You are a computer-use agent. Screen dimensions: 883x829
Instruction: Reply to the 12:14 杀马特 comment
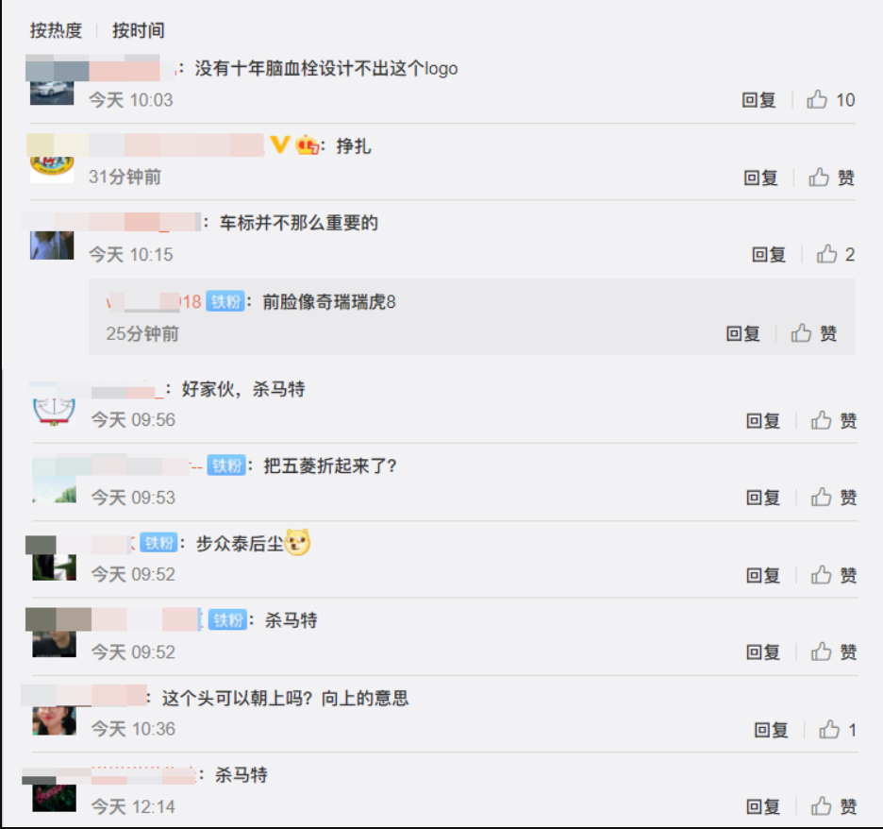pos(763,806)
